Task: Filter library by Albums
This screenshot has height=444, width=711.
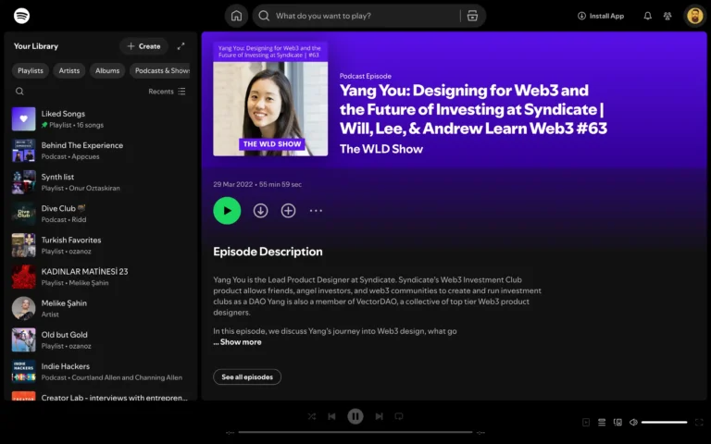Action: click(107, 70)
